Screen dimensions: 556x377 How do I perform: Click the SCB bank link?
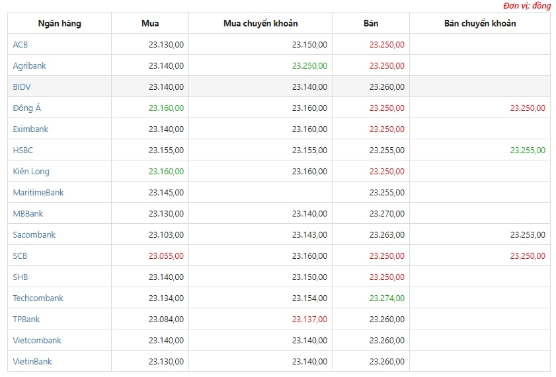(x=20, y=256)
